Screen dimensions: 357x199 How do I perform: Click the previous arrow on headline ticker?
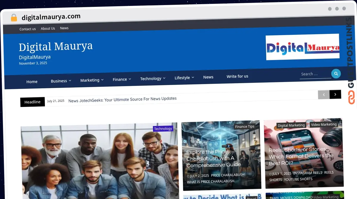click(x=324, y=94)
